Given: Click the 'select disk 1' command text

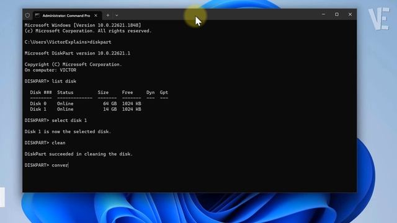Looking at the screenshot, I should [69, 120].
